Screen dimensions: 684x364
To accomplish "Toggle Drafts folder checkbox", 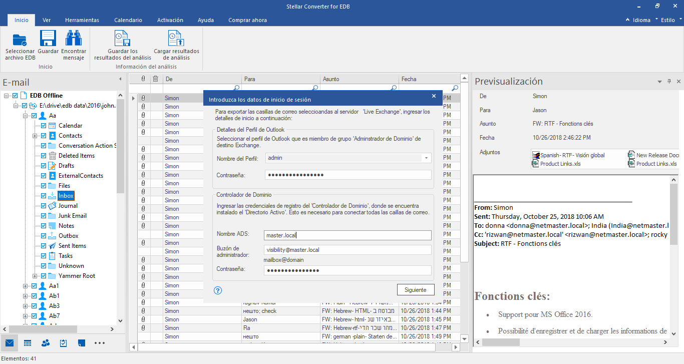I will click(44, 166).
